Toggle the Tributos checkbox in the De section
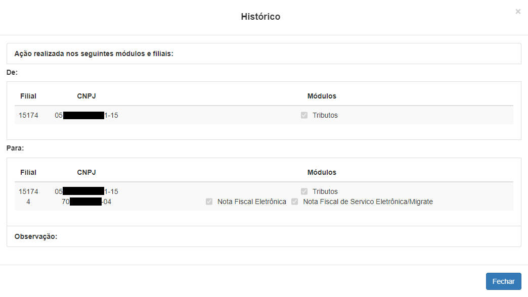Viewport: 528px width, 297px height. click(304, 115)
